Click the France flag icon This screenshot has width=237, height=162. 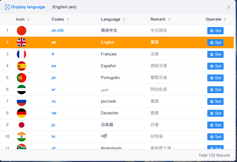(x=21, y=54)
